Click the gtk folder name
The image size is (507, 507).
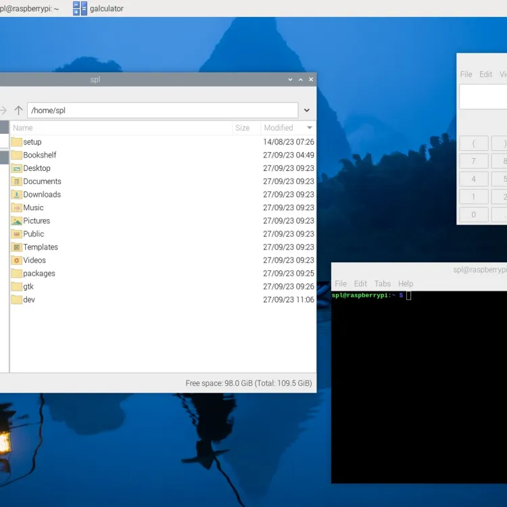(x=28, y=287)
